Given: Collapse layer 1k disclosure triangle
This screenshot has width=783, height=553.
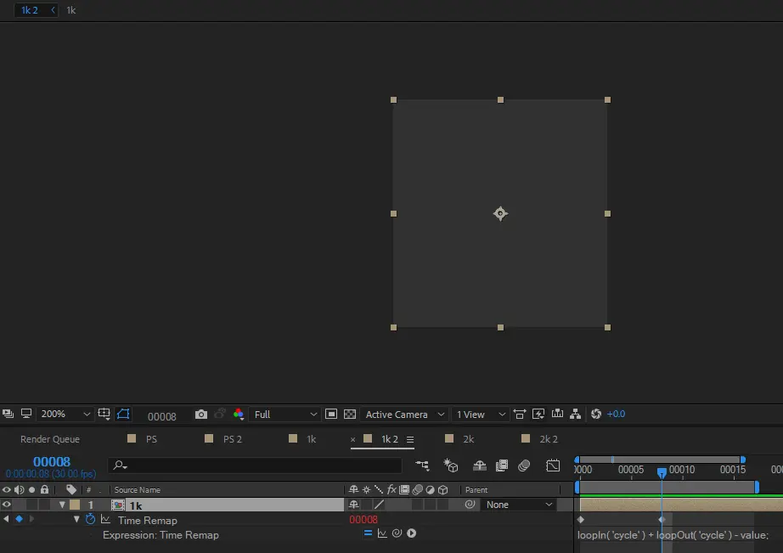Looking at the screenshot, I should pyautogui.click(x=62, y=505).
